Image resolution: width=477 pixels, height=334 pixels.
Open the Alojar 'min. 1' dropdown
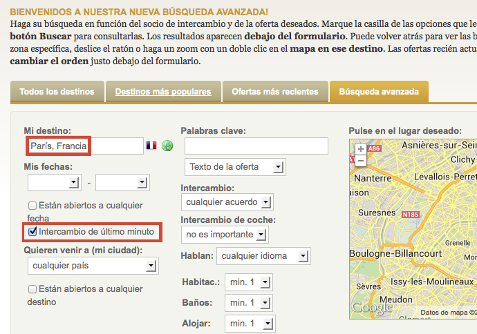point(250,324)
